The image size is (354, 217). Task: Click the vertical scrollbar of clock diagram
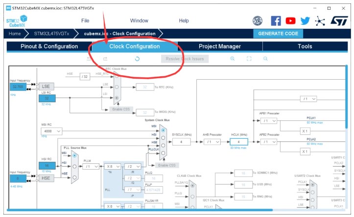[346, 97]
